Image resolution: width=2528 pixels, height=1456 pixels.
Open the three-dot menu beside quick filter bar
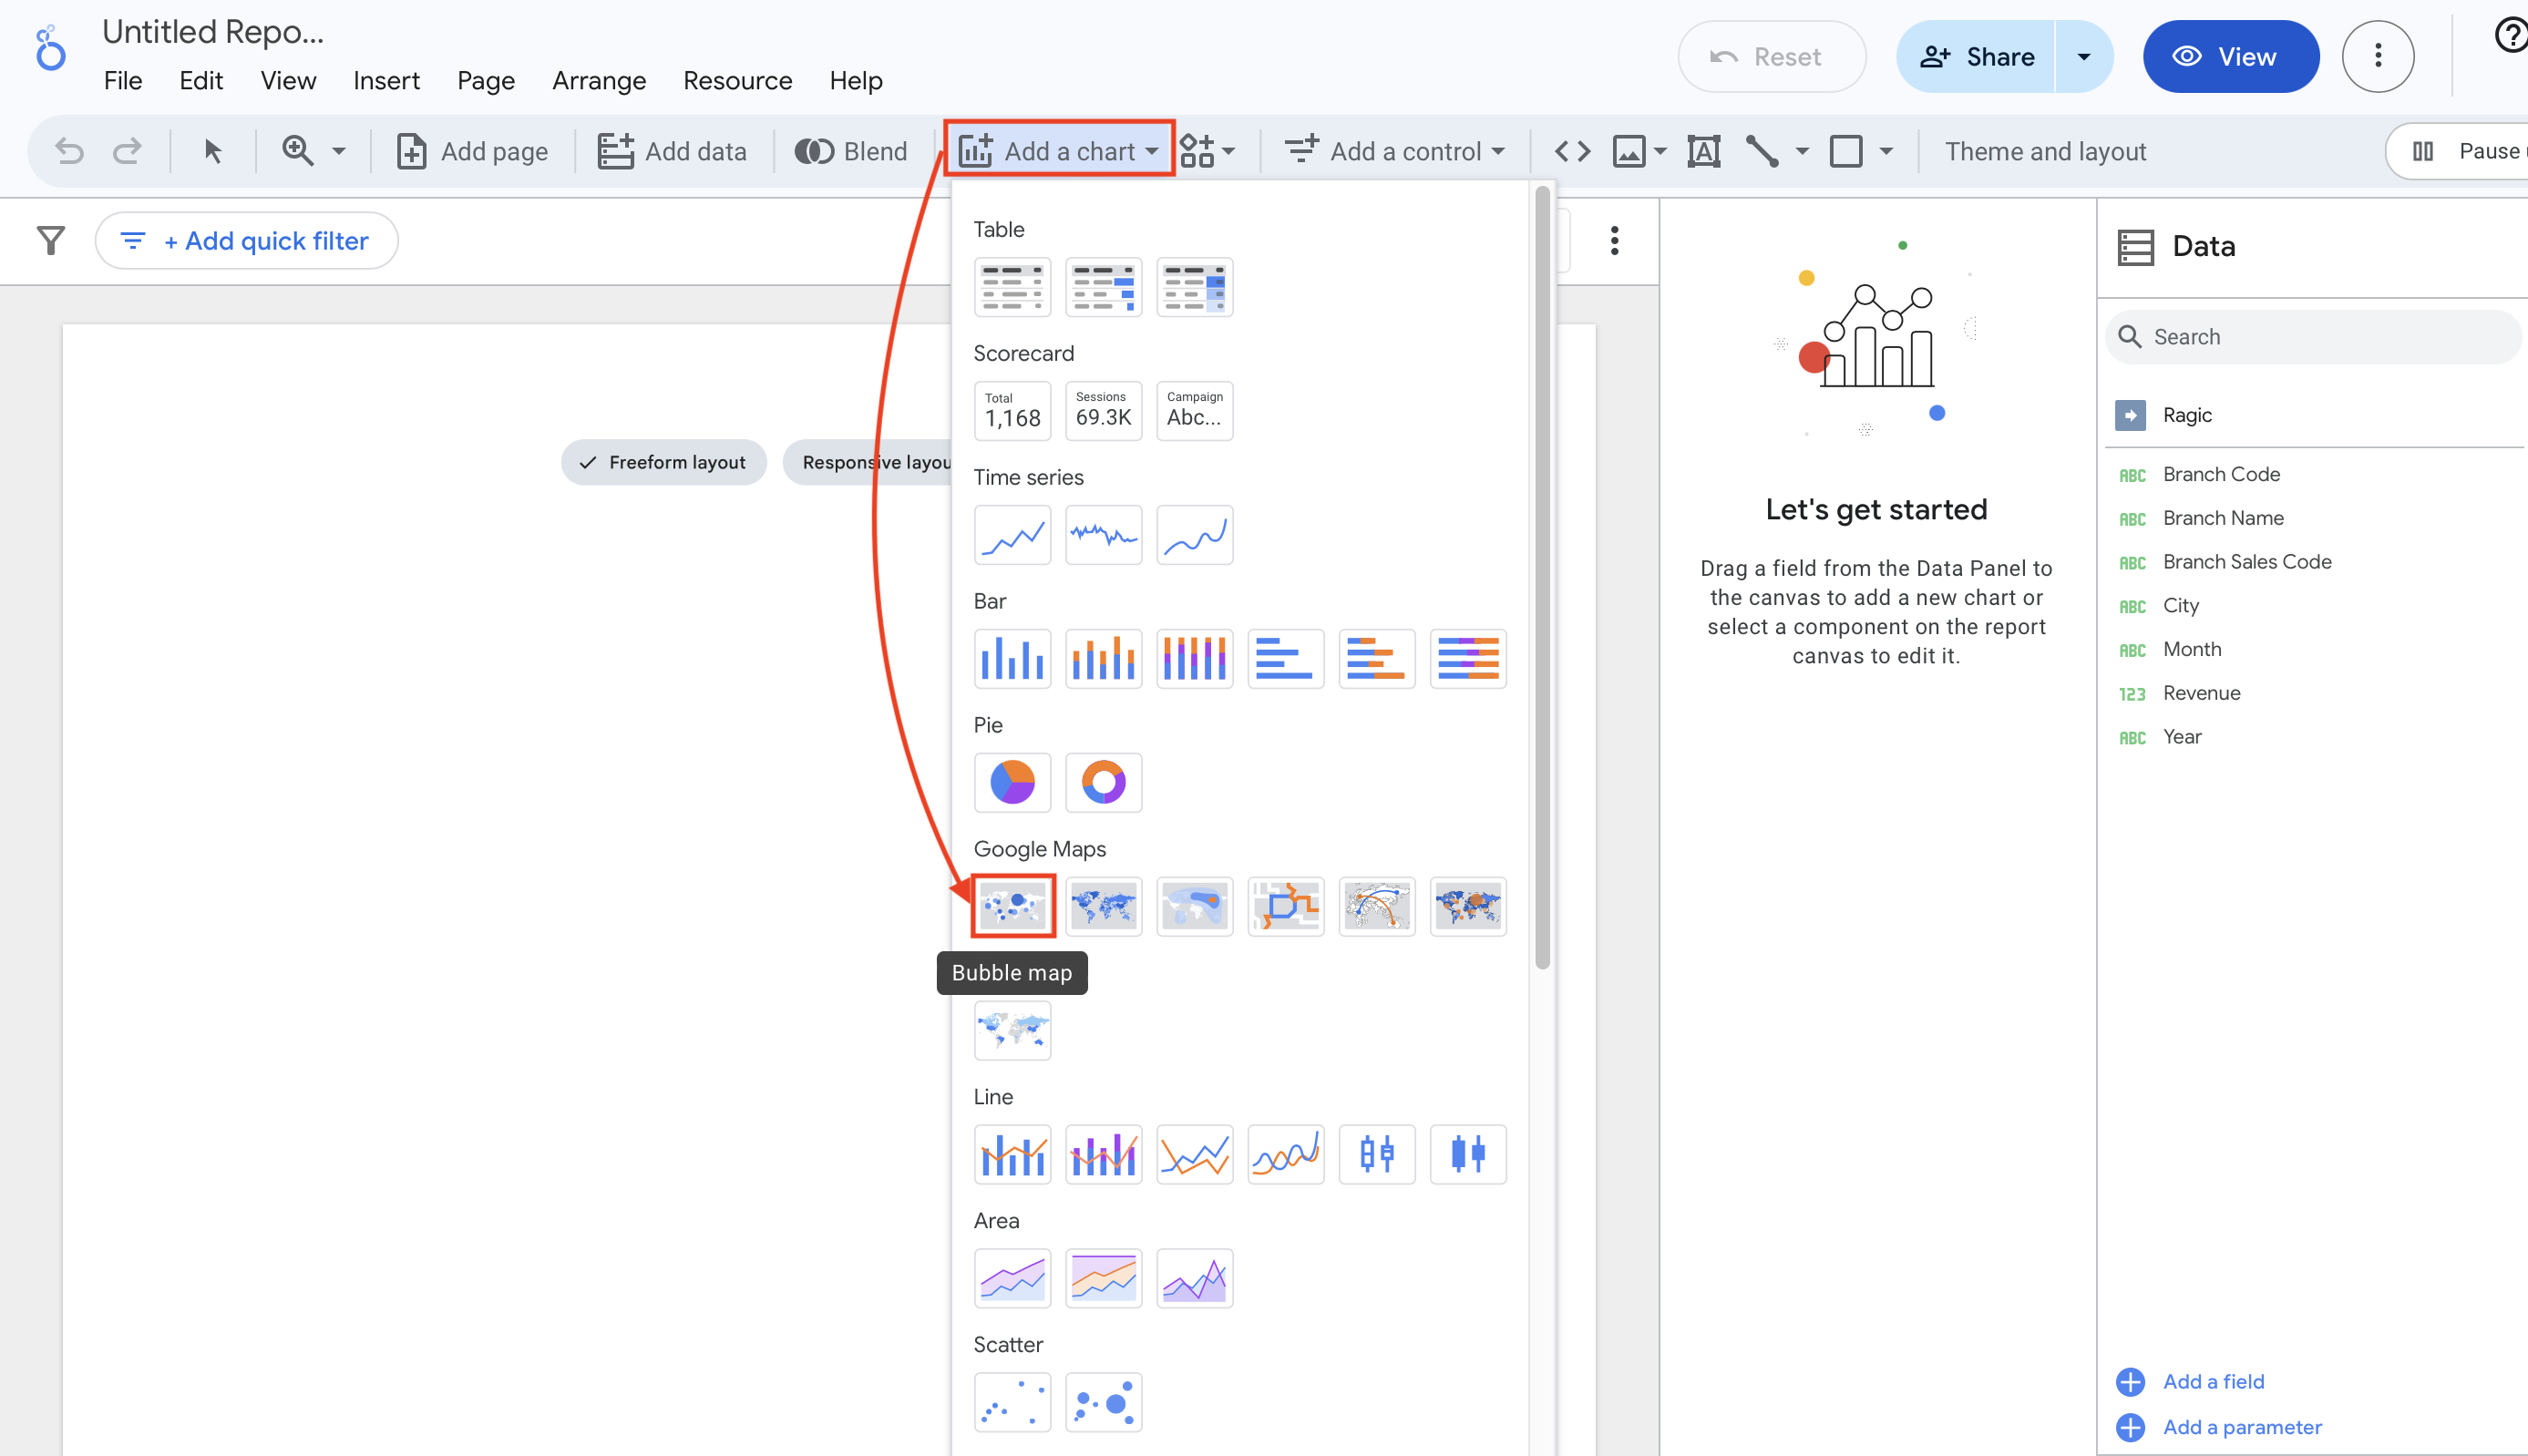(x=1614, y=240)
